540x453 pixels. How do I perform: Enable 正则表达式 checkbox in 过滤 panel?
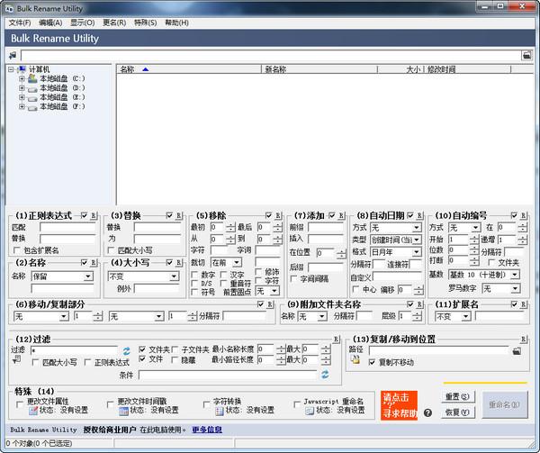[87, 362]
